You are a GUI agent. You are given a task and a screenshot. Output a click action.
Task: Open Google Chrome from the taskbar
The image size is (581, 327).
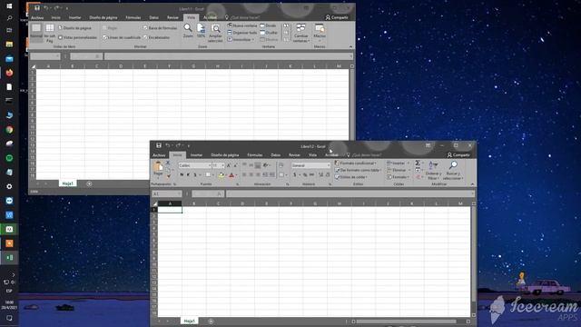coord(9,130)
